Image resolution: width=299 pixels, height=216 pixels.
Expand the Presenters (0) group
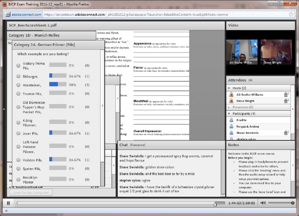pos(229,107)
